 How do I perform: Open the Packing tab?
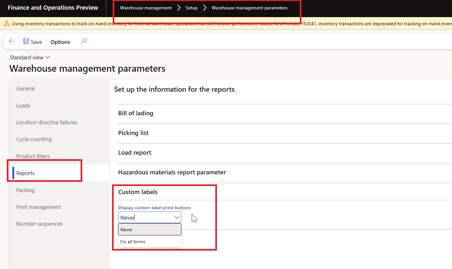pos(26,190)
